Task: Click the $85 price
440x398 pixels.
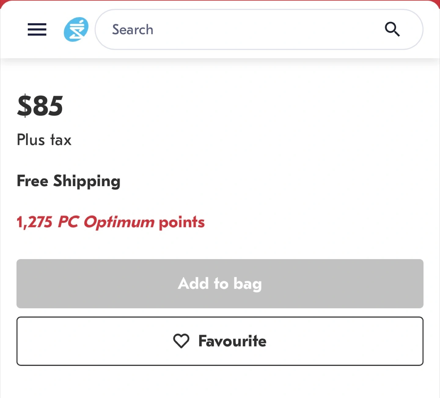Action: (40, 106)
